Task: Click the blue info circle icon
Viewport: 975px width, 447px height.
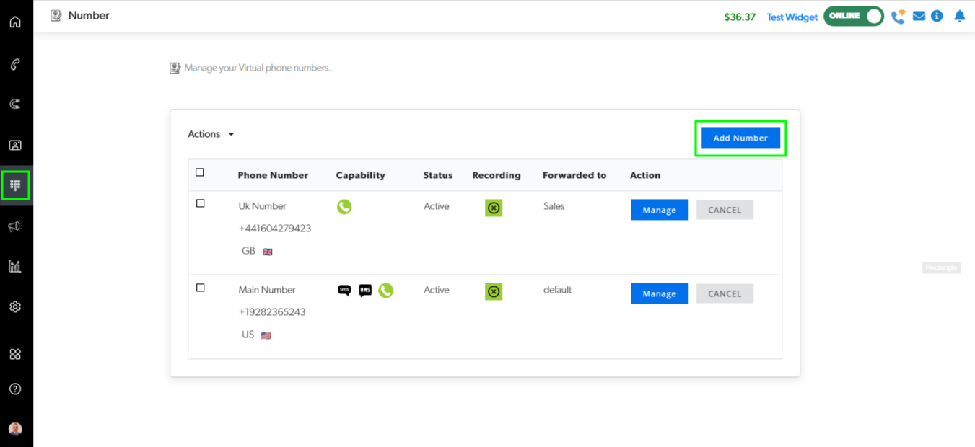Action: coord(937,16)
